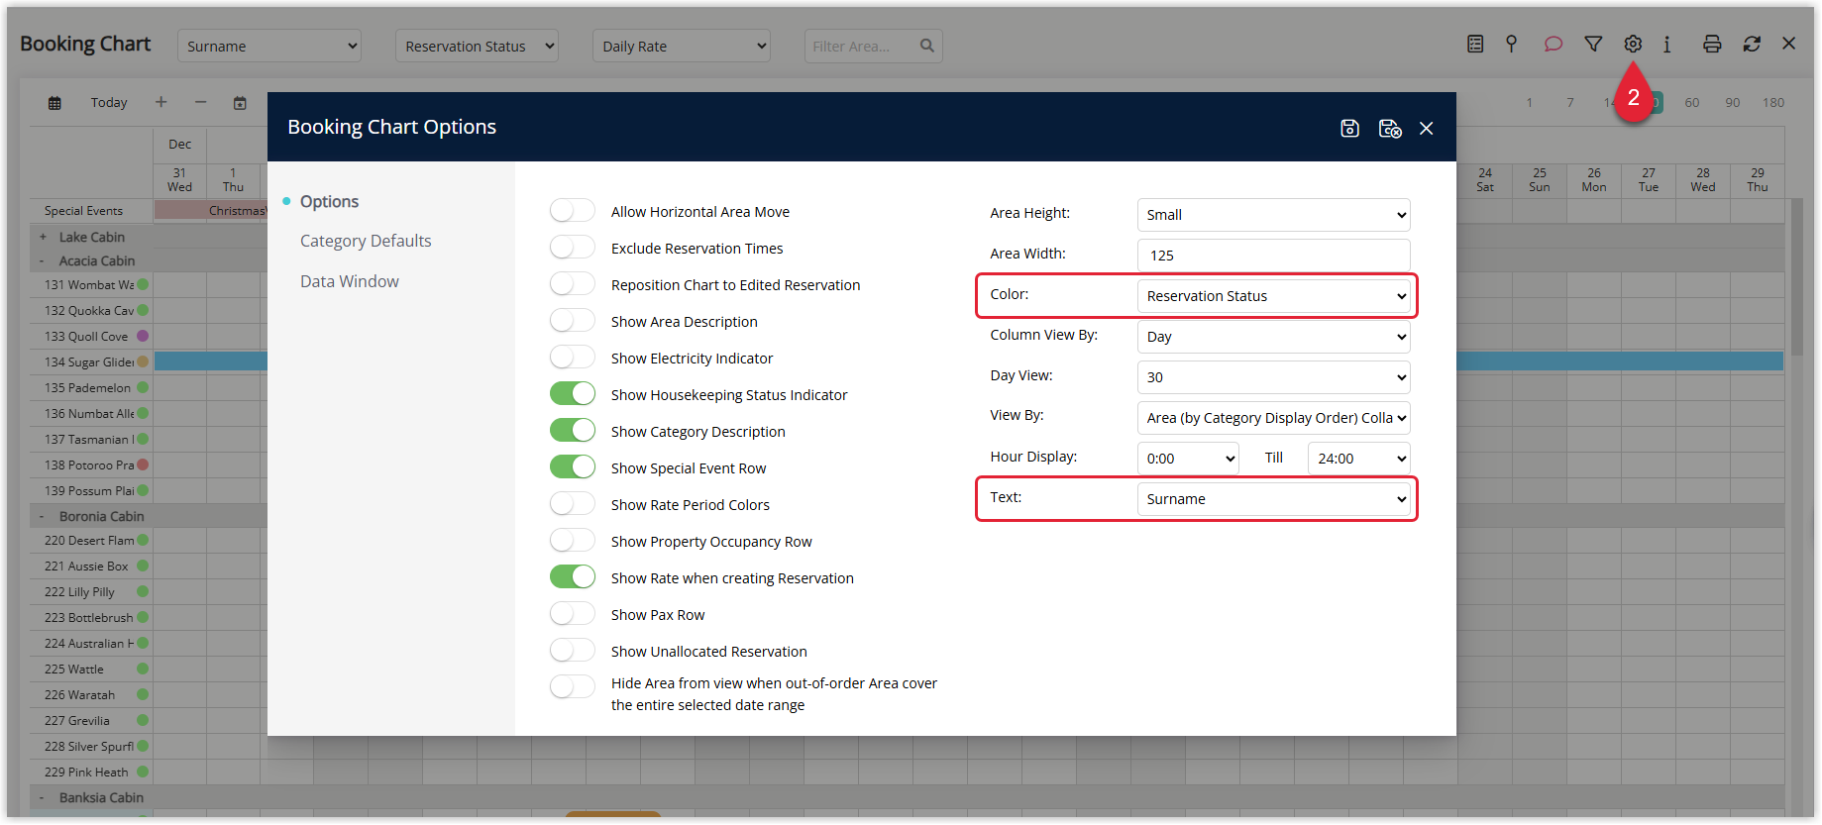Disable Show Rate when creating Reservation

573,577
